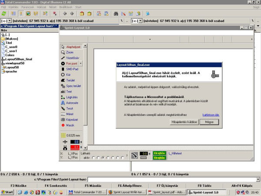This screenshot has height=196, width=261.
Task: Open the Windows Start button
Action: (7, 192)
